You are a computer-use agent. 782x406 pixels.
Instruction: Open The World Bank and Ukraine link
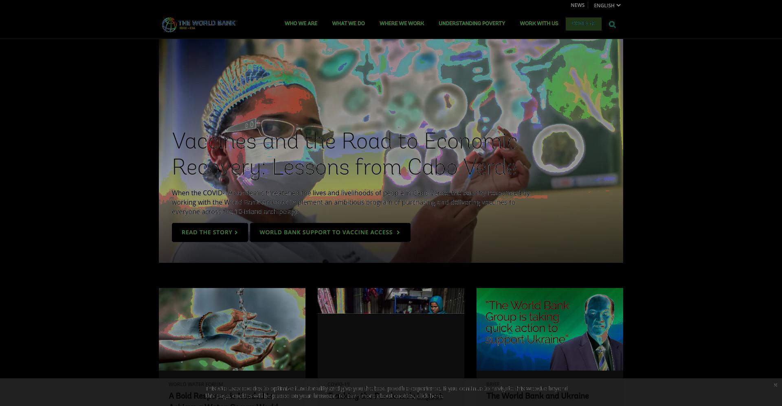click(x=538, y=396)
